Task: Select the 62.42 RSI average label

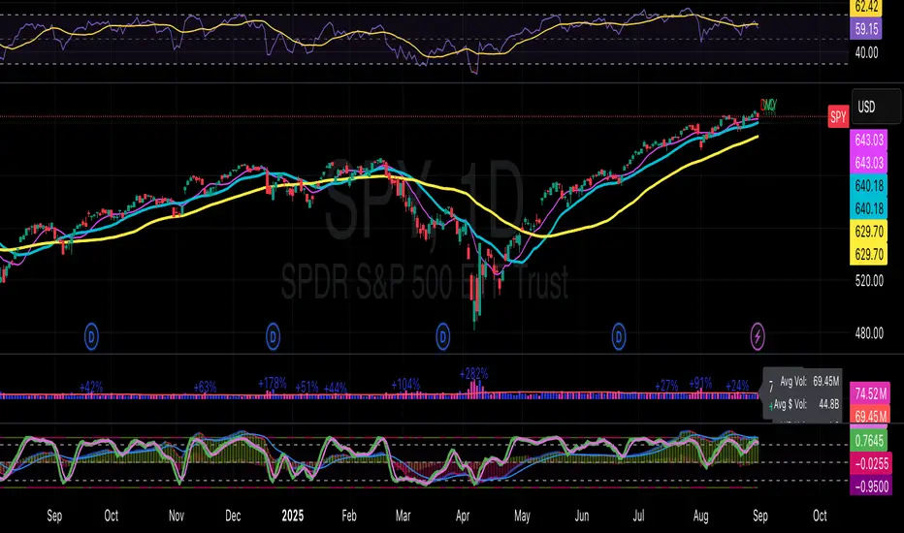Action: [866, 7]
